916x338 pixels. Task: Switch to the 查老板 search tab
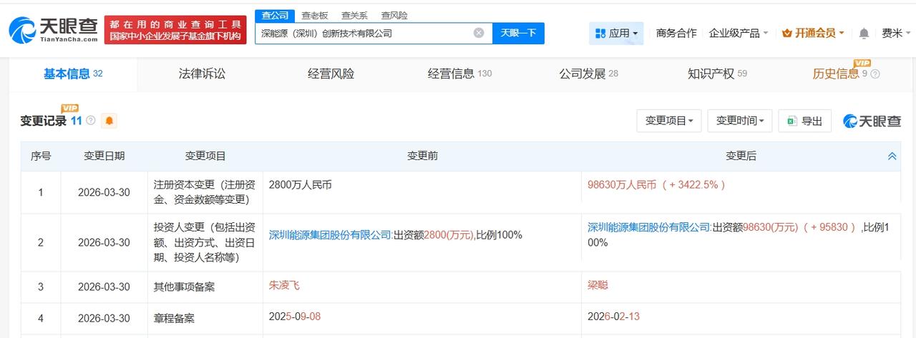tap(314, 15)
